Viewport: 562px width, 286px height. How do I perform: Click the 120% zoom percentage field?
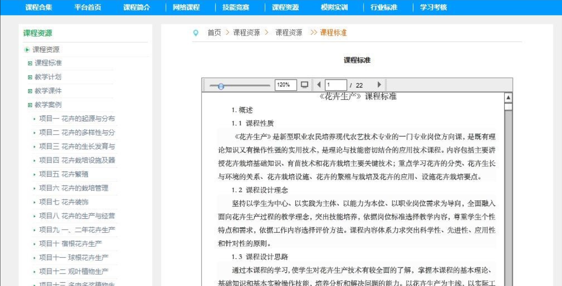(286, 85)
